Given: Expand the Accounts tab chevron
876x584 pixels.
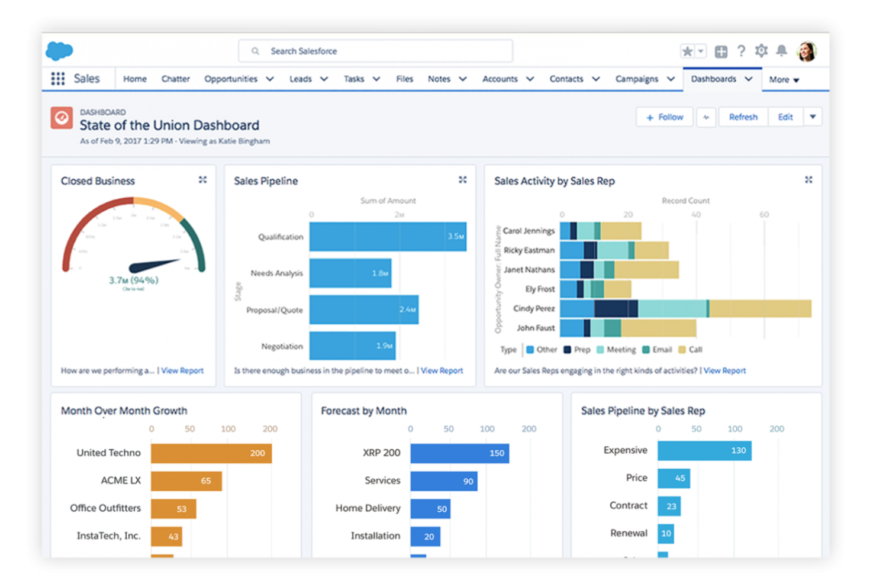Looking at the screenshot, I should (530, 79).
